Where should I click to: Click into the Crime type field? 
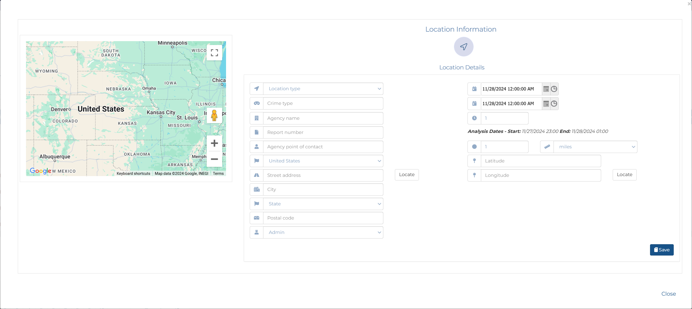coord(323,103)
